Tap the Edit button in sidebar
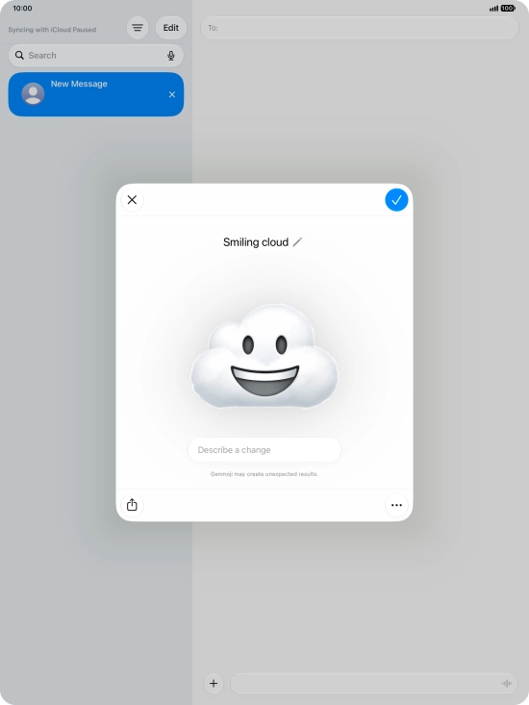 click(171, 28)
